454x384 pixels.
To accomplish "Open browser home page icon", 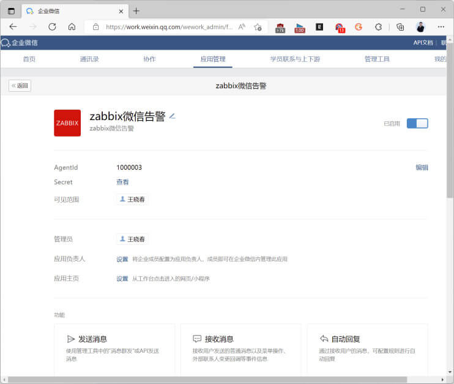I will [72, 27].
